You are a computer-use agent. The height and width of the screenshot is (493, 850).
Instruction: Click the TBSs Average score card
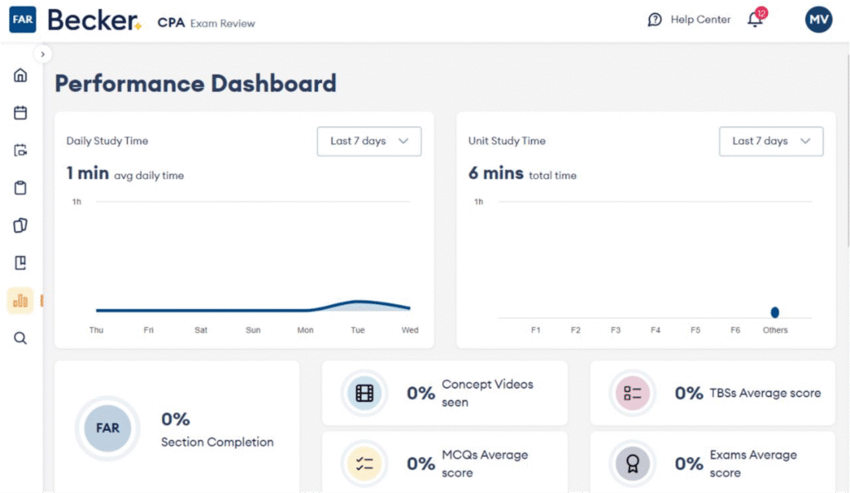coord(712,393)
